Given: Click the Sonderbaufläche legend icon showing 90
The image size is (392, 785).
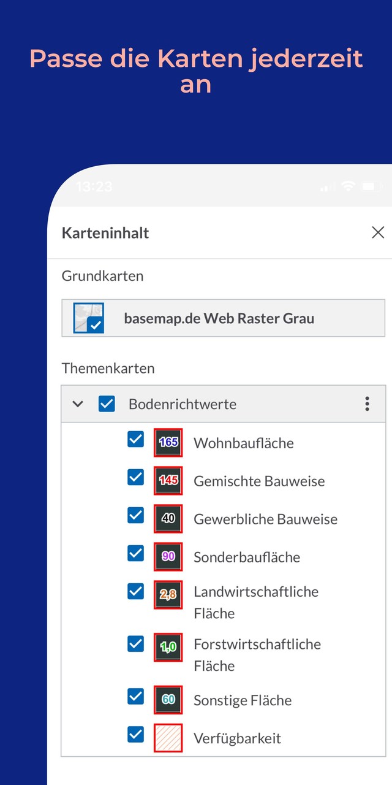Looking at the screenshot, I should 168,557.
